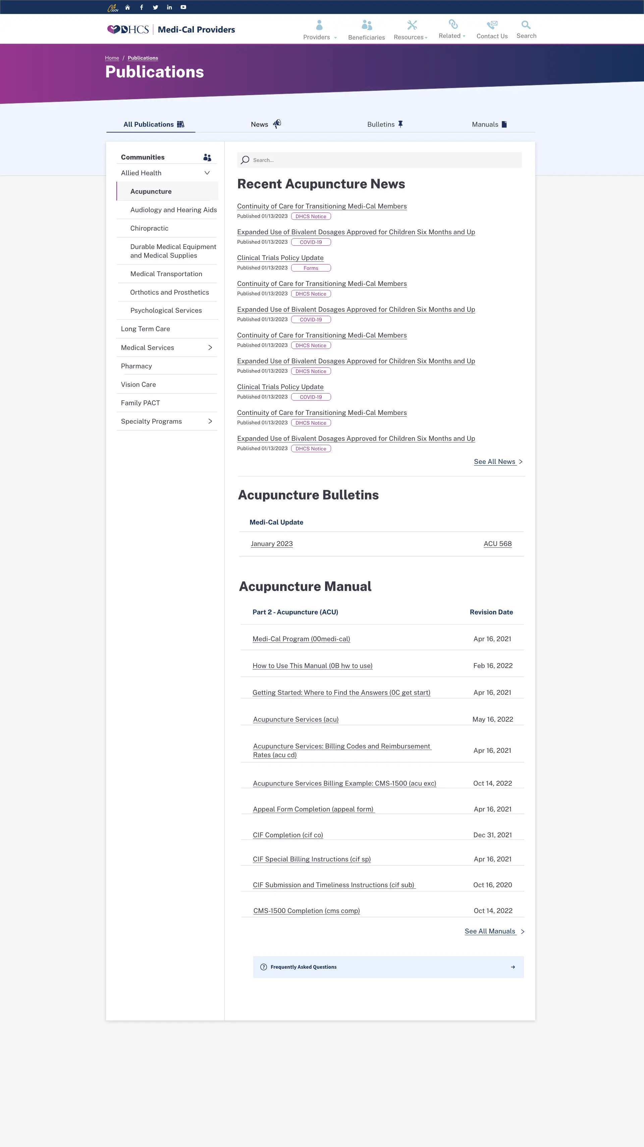This screenshot has height=1147, width=644.
Task: Open the Providers dropdown menu
Action: coord(319,29)
